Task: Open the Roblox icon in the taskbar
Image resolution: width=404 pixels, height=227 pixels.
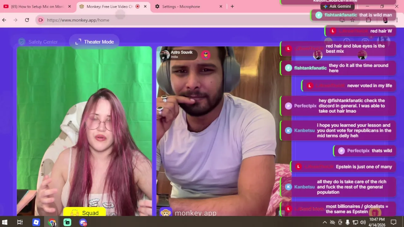Action: coord(36,222)
